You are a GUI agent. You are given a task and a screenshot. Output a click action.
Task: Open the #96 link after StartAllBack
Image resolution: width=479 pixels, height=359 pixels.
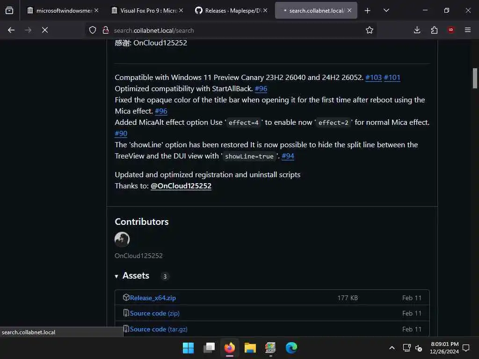[x=261, y=89]
